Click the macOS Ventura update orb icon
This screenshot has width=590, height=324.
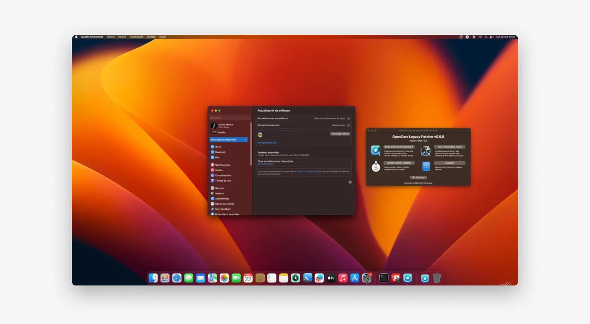pyautogui.click(x=260, y=135)
